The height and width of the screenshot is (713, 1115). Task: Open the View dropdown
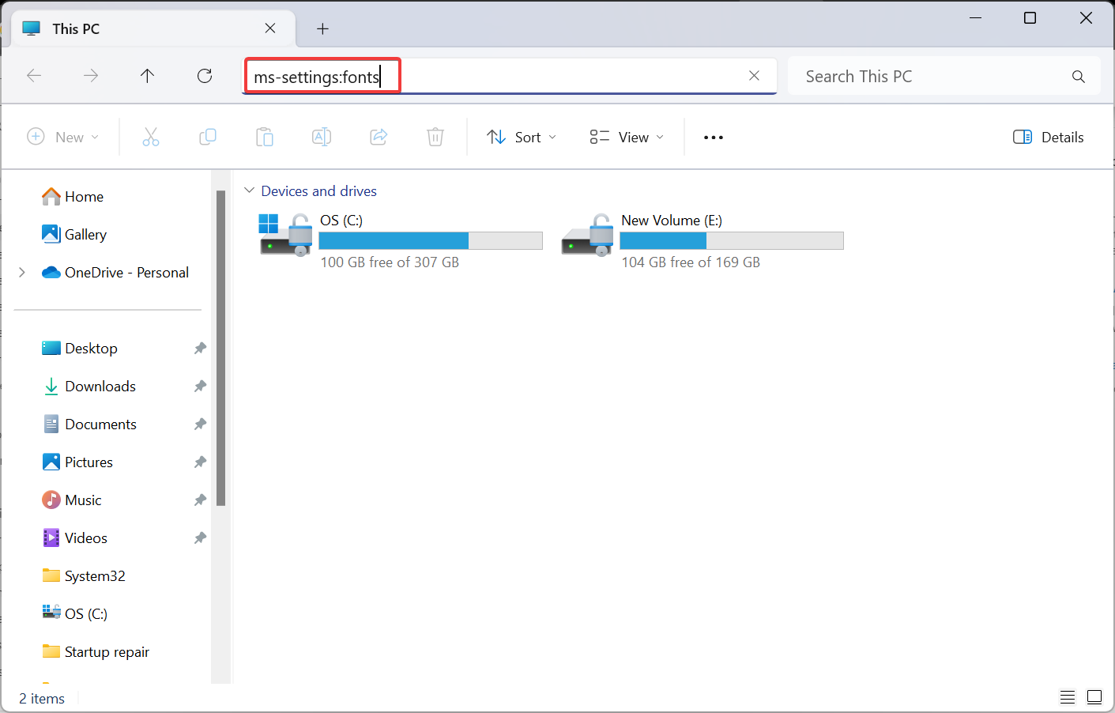tap(625, 137)
